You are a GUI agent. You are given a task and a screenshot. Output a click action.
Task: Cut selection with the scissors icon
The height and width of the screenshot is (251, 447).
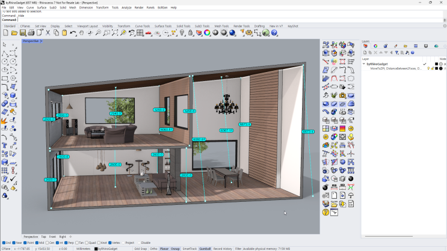point(48,33)
